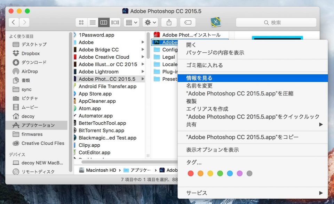
Task: Choose 開く from the context menu
Action: [253, 45]
